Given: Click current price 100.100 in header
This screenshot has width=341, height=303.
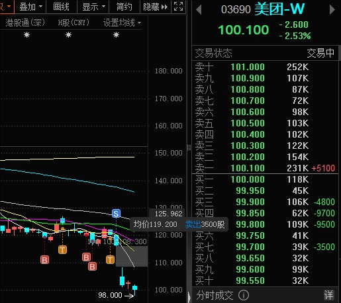Looking at the screenshot, I should pyautogui.click(x=244, y=30).
